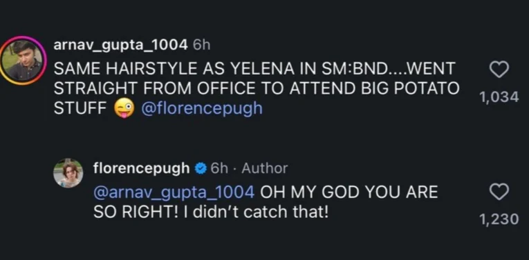529x260 pixels.
Task: View the 1,034 likes count
Action: (x=499, y=97)
